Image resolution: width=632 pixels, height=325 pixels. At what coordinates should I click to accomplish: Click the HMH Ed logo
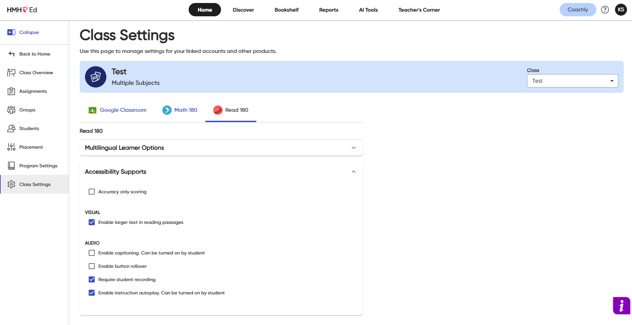pyautogui.click(x=22, y=10)
